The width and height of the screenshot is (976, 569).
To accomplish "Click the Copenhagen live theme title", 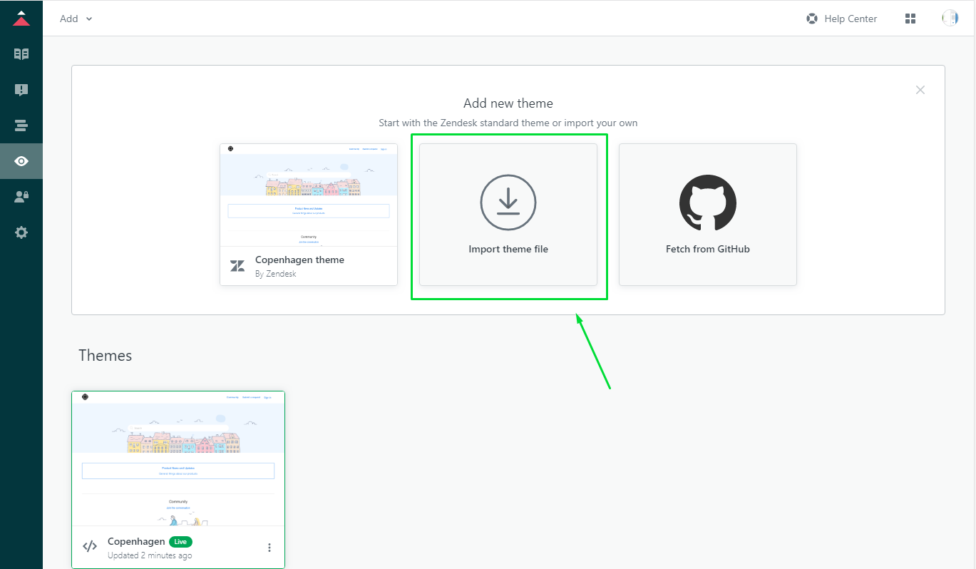I will click(136, 541).
